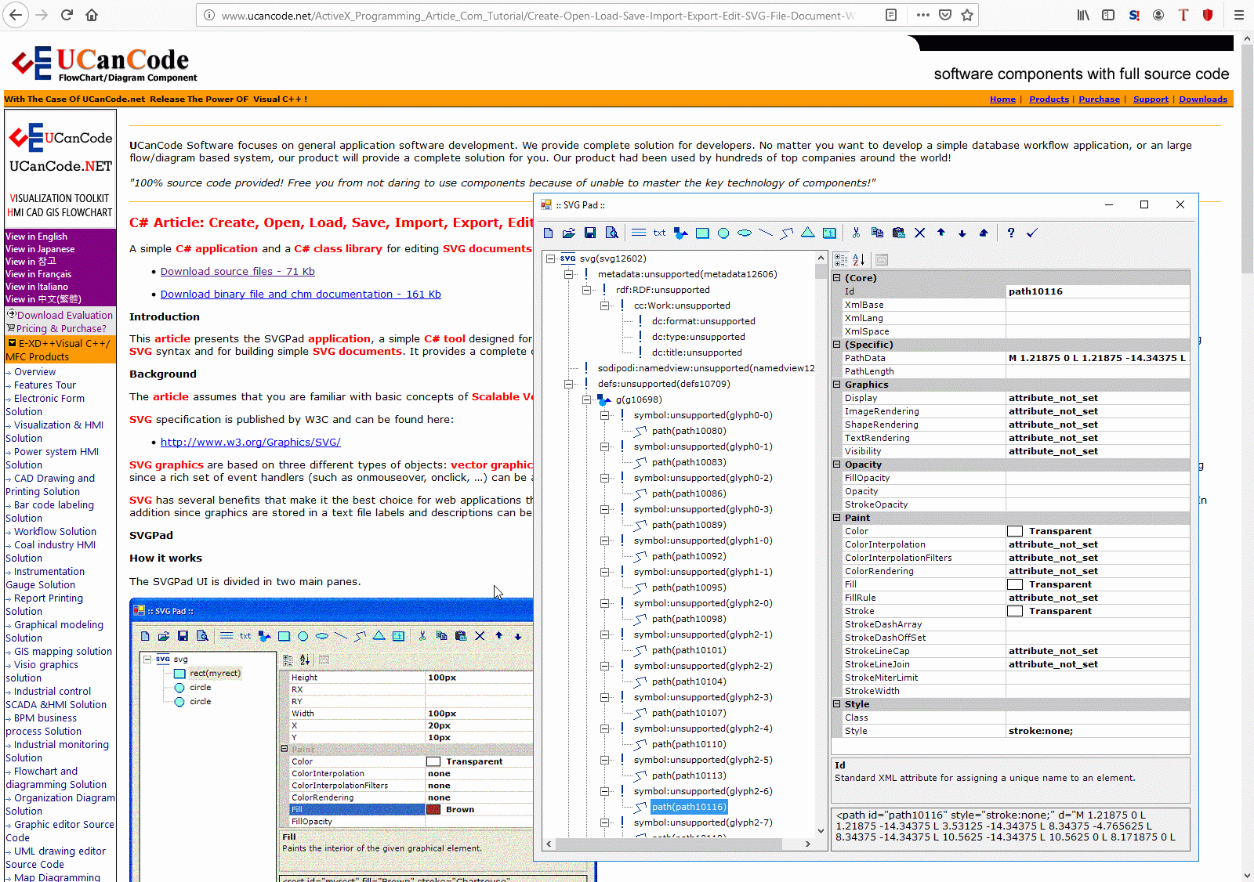Click the Save floppy icon in large SVG Pad toolbar

pyautogui.click(x=590, y=233)
